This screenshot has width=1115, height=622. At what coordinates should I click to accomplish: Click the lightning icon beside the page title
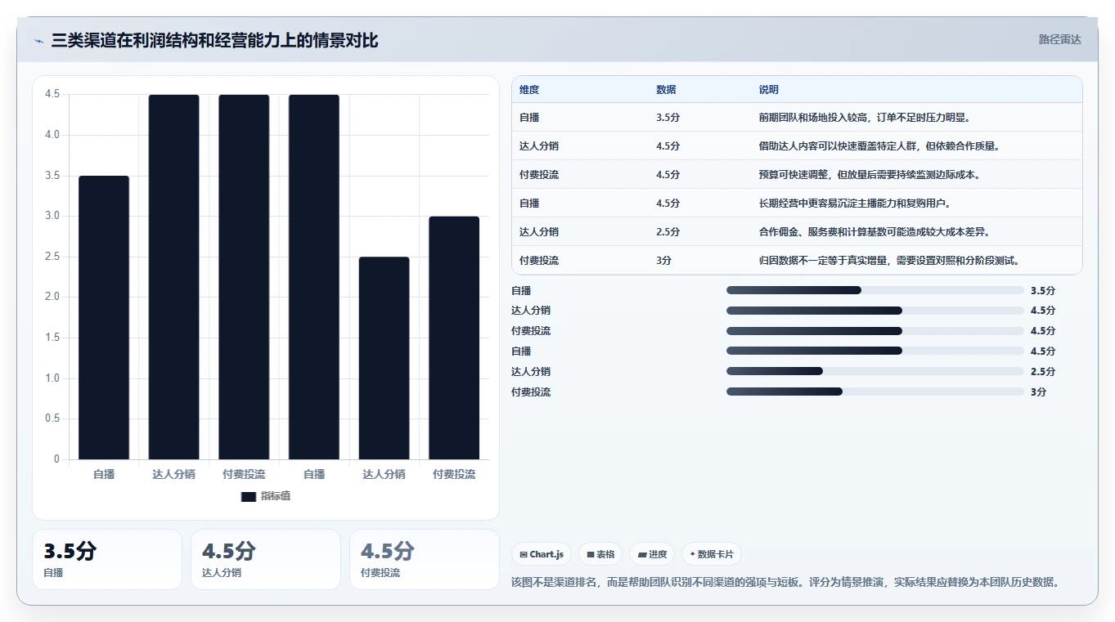point(39,41)
